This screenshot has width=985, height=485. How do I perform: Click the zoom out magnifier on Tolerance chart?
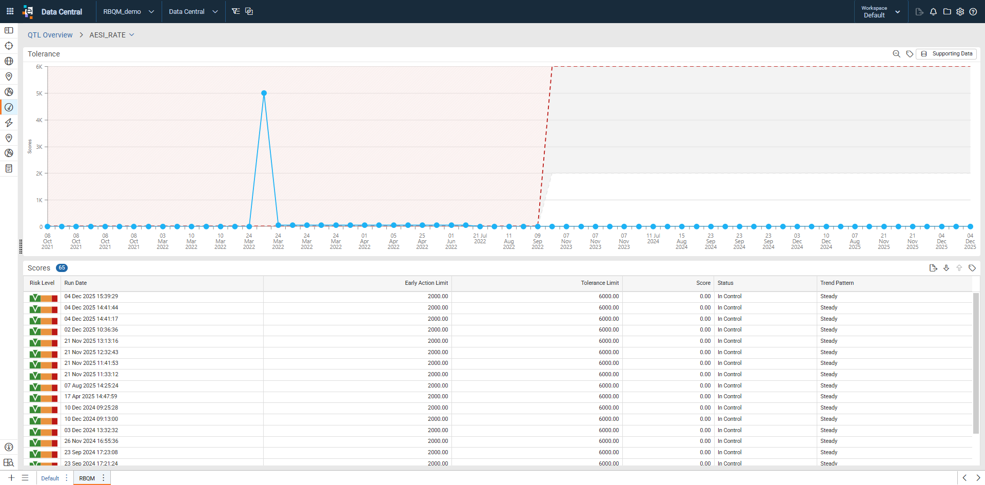(896, 54)
